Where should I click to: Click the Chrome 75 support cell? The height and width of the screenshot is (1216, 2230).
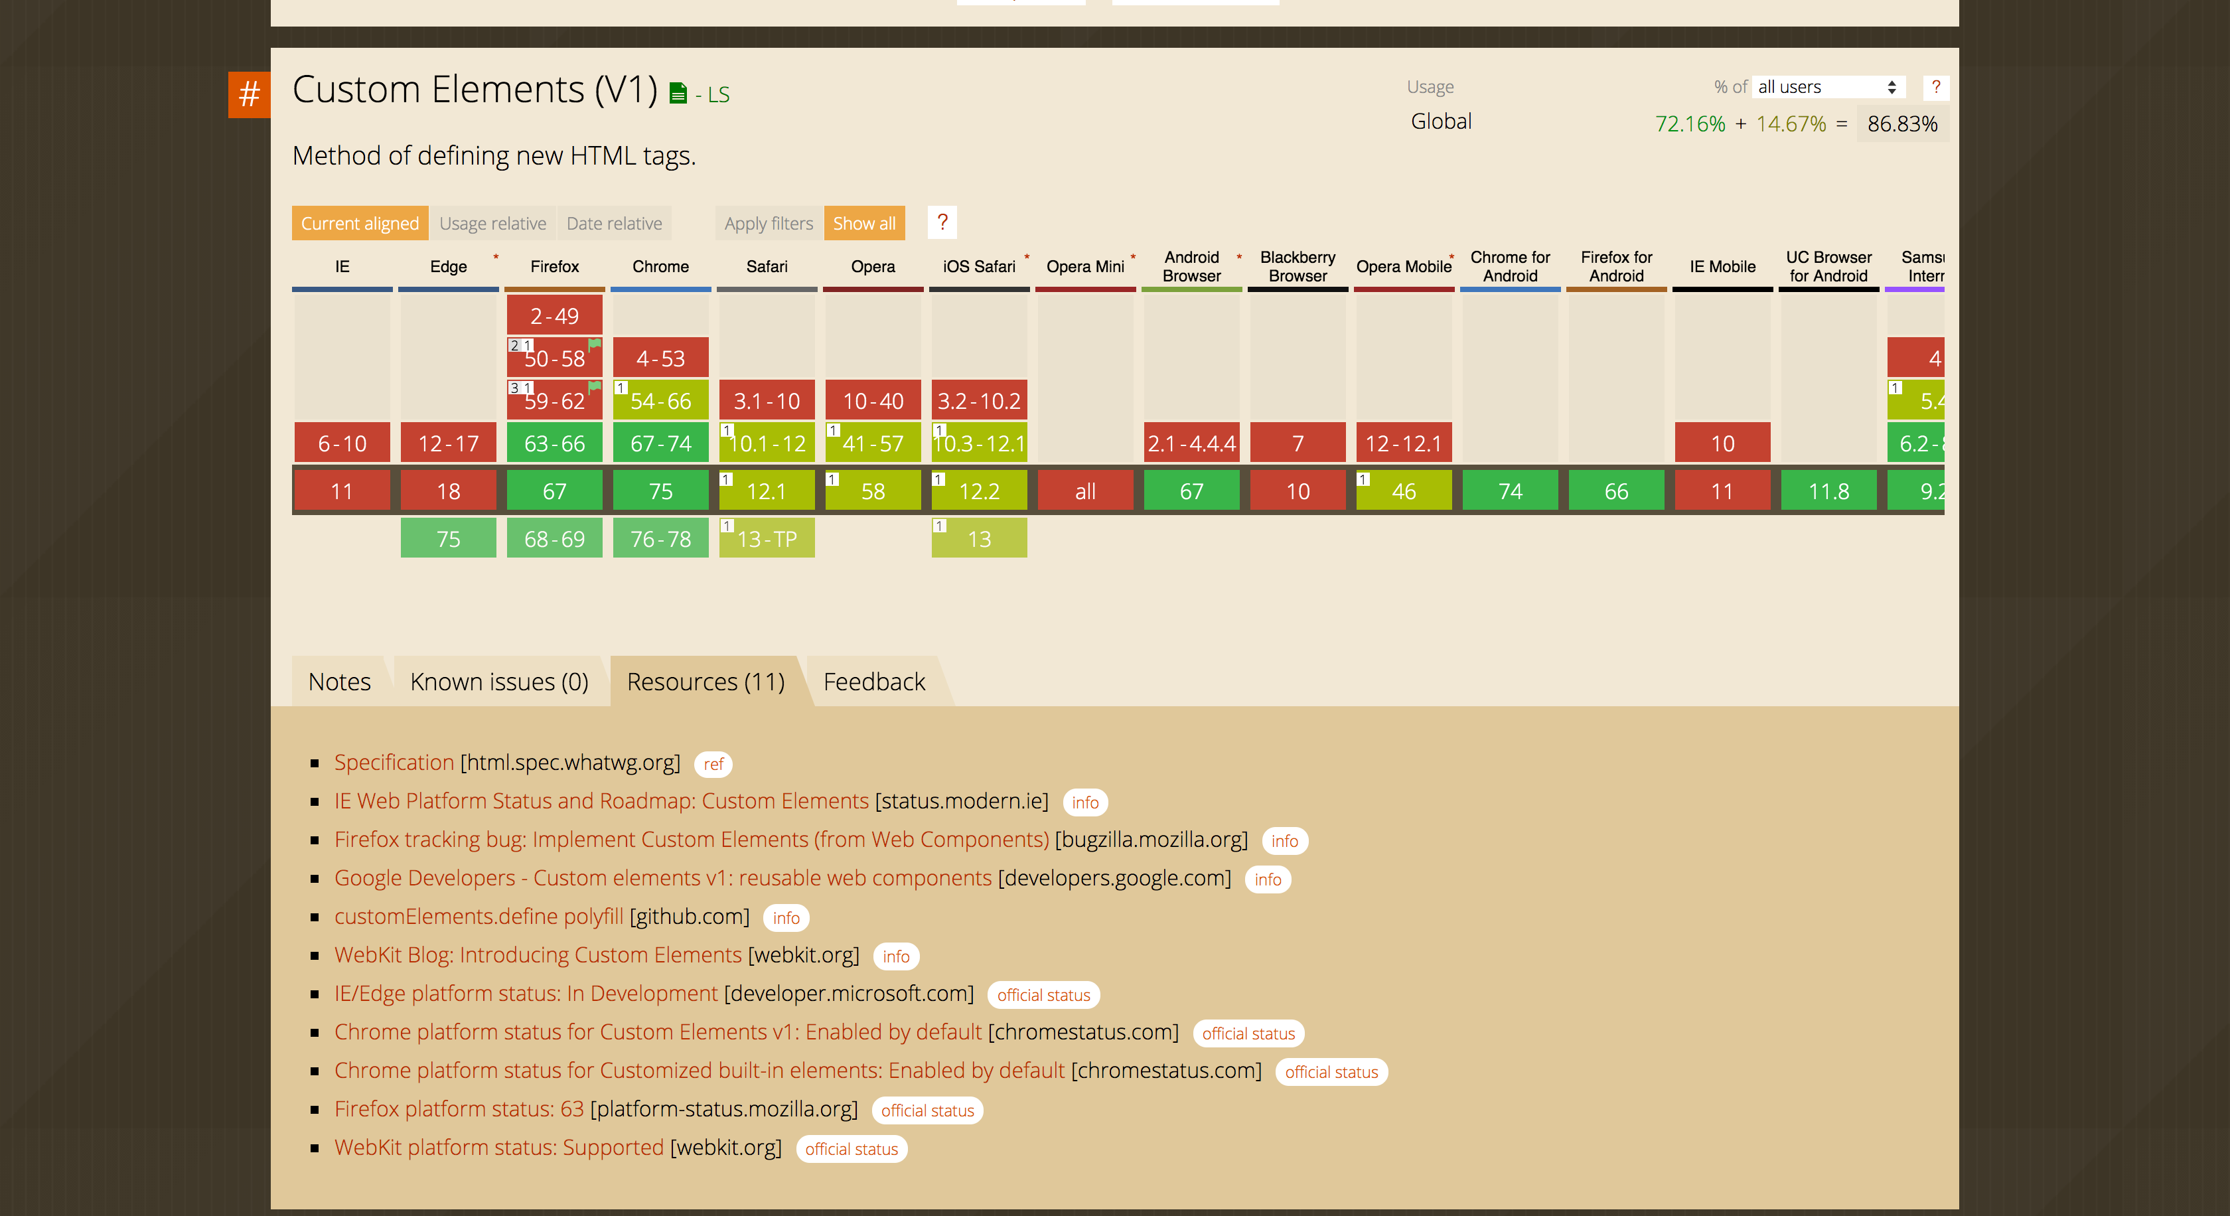660,491
